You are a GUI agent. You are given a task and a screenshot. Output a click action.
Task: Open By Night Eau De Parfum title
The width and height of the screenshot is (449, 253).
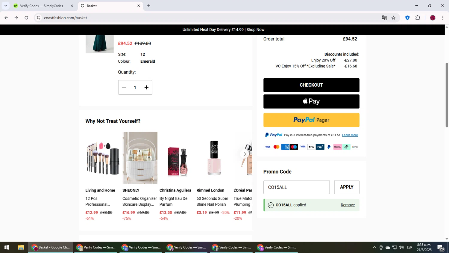click(x=174, y=201)
